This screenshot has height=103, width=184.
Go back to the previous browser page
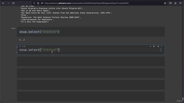click(x=3, y=3)
